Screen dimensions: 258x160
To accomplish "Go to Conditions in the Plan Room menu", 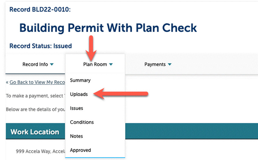I will (82, 122).
